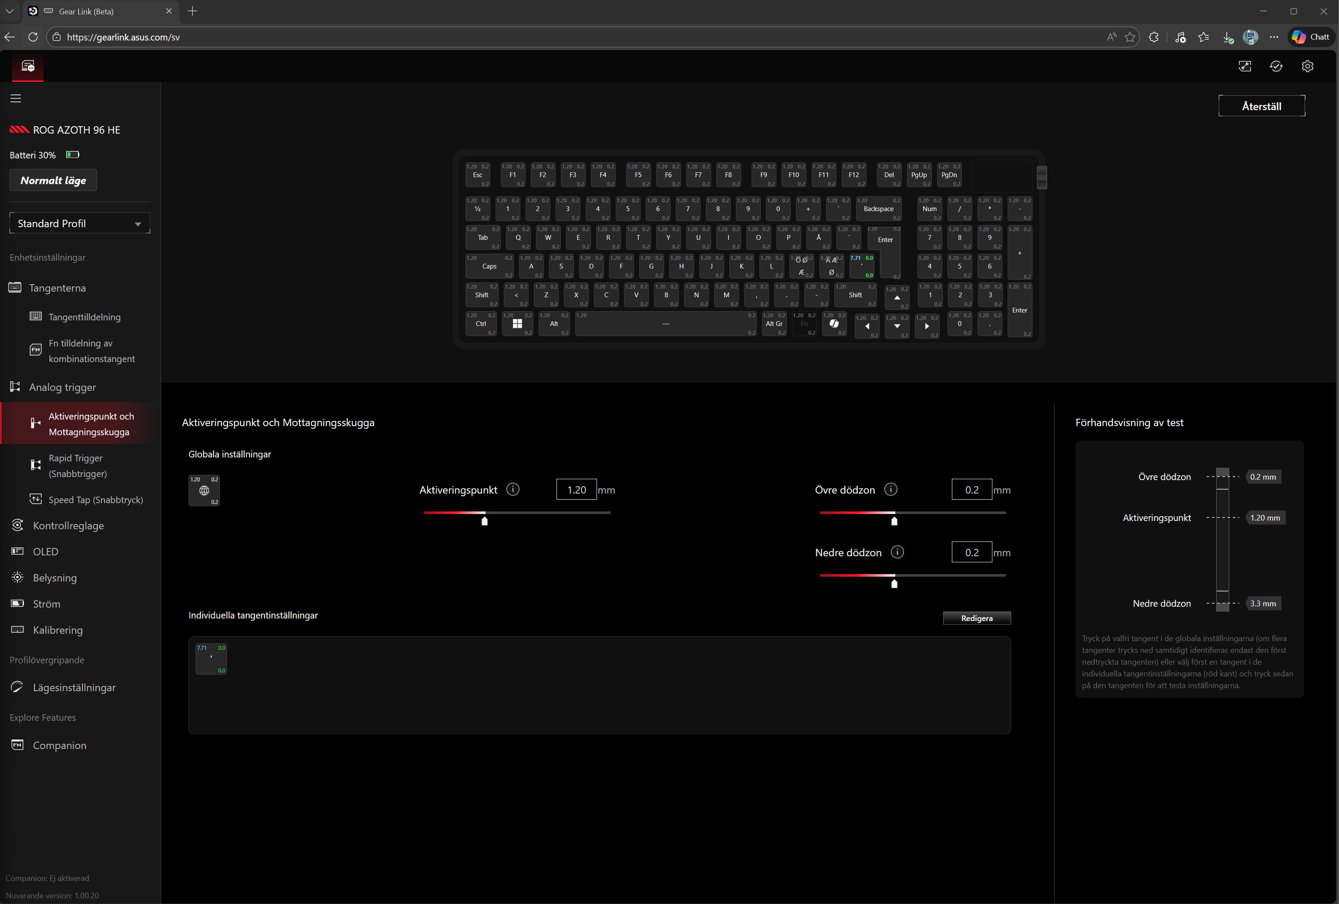Click the device tab icon in top bar
Viewport: 1339px width, 904px height.
click(28, 66)
